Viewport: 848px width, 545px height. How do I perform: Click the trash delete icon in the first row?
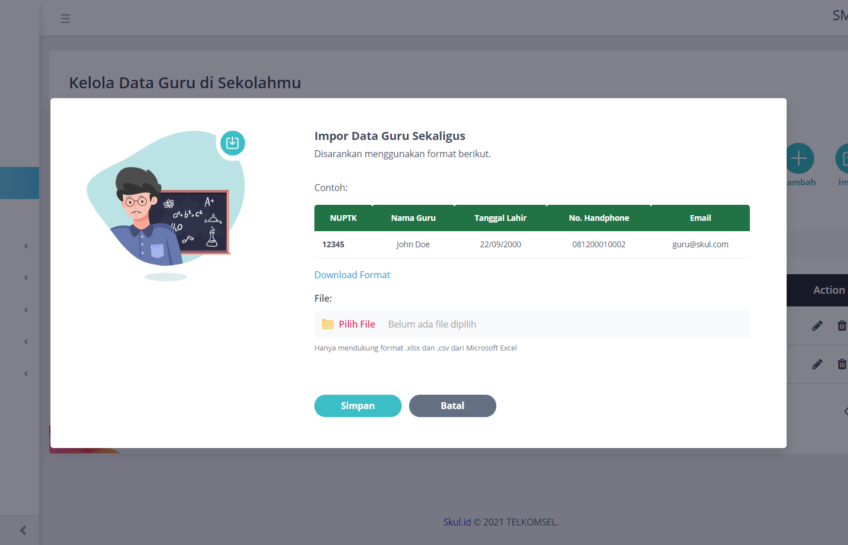pos(841,326)
